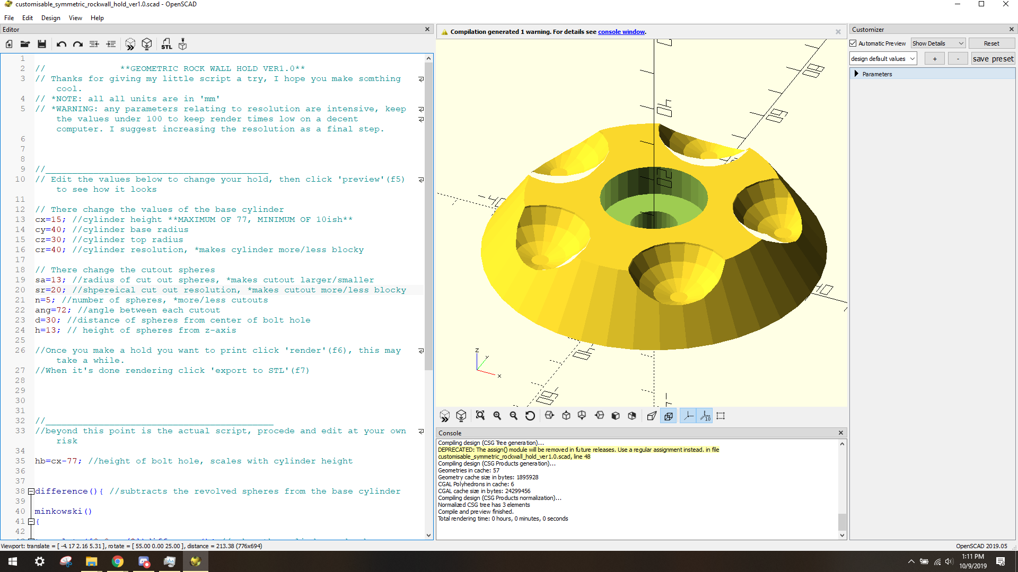Click the Export as STL icon
This screenshot has height=572, width=1018.
click(x=166, y=44)
